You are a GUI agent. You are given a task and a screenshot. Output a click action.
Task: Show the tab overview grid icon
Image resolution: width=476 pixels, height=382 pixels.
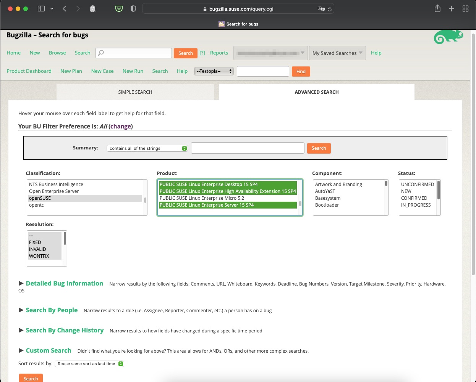pyautogui.click(x=465, y=9)
